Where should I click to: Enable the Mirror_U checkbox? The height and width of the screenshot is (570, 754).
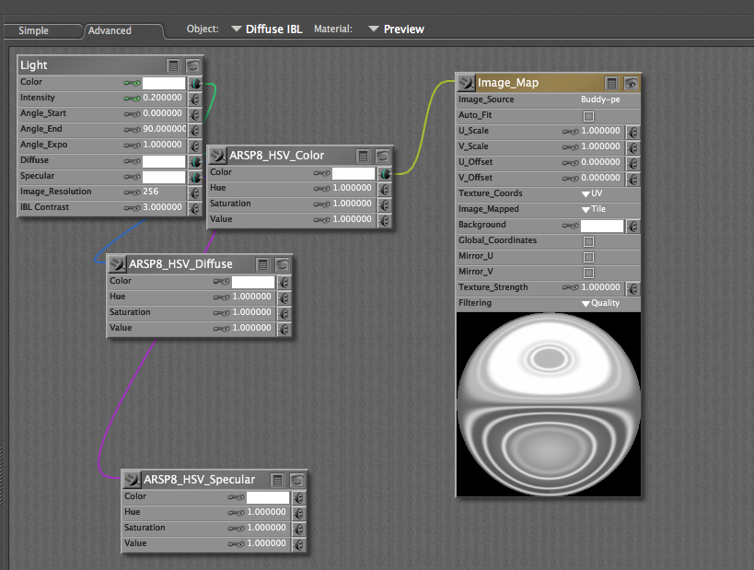[x=589, y=257]
